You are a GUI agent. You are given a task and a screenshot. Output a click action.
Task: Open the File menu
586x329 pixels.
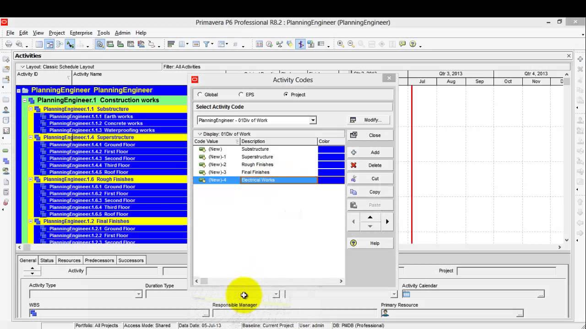click(10, 33)
